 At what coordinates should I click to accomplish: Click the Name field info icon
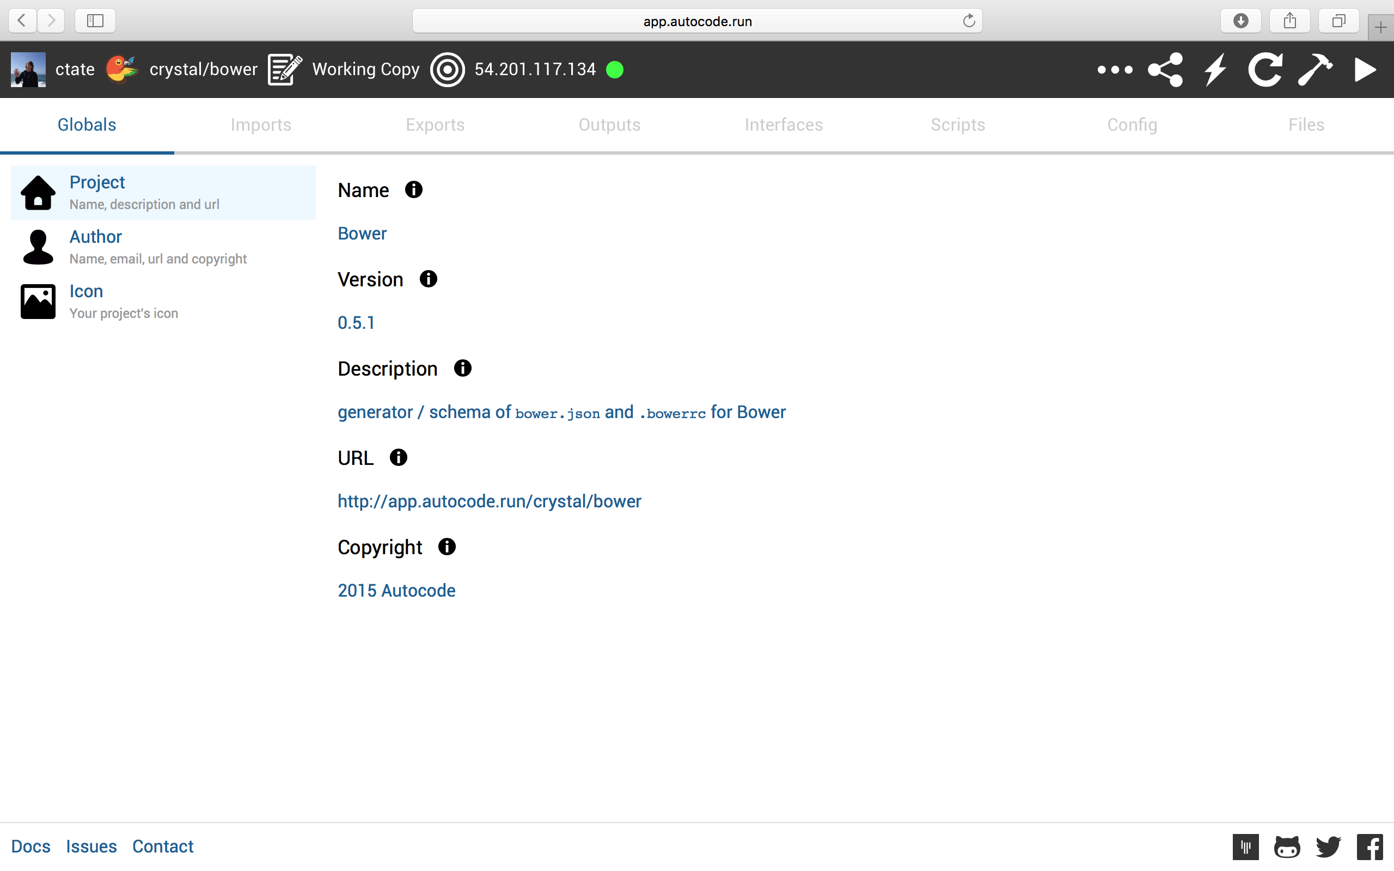click(x=414, y=189)
